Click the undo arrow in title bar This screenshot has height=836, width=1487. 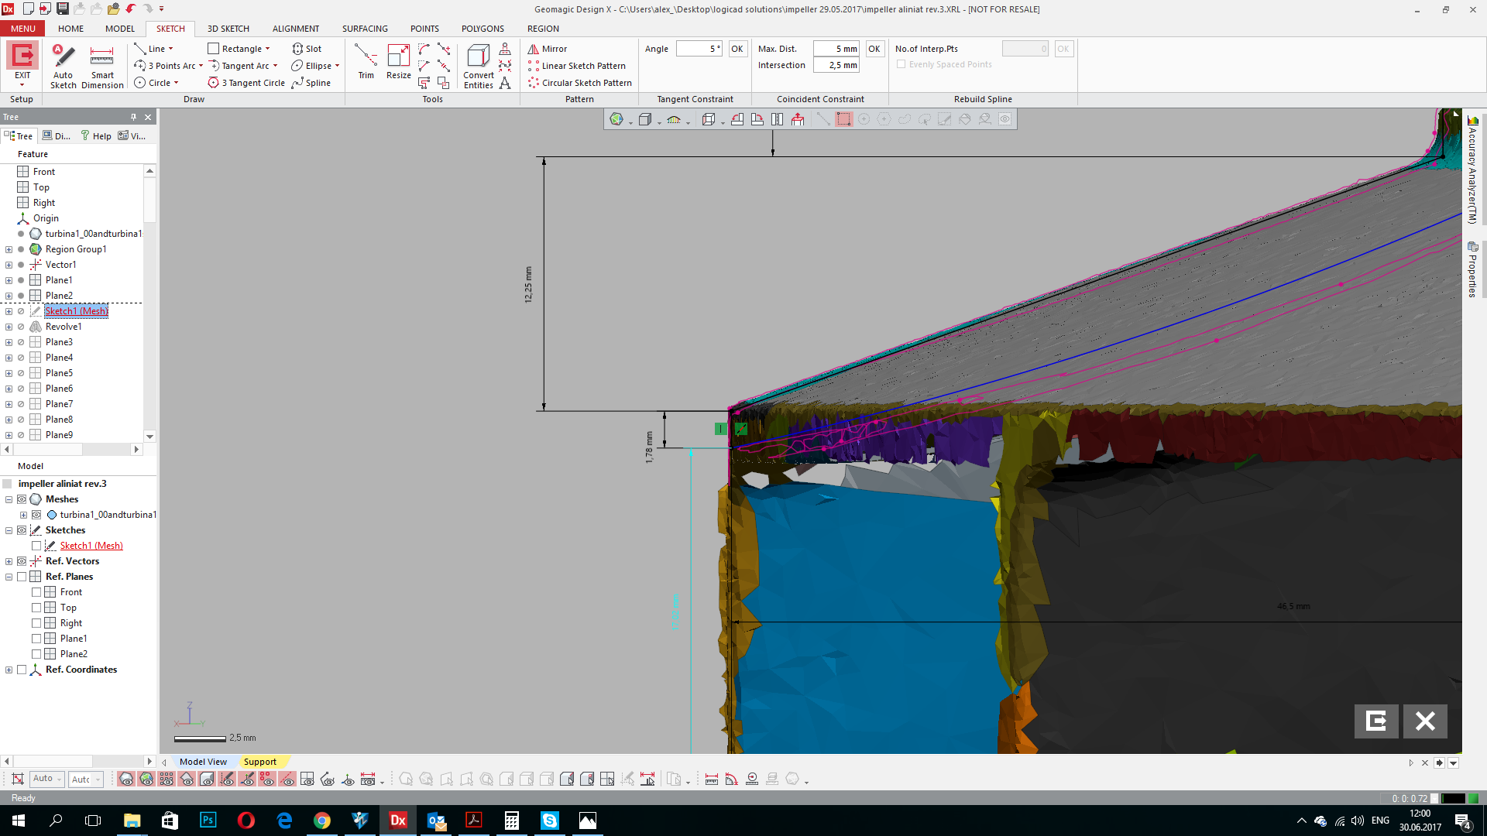pyautogui.click(x=130, y=9)
